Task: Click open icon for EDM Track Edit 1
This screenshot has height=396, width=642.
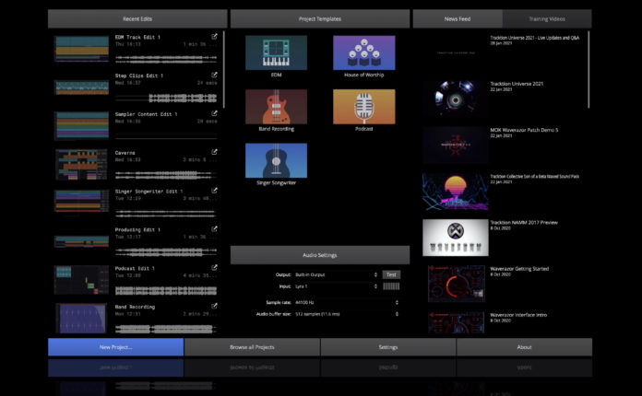Action: tap(215, 37)
